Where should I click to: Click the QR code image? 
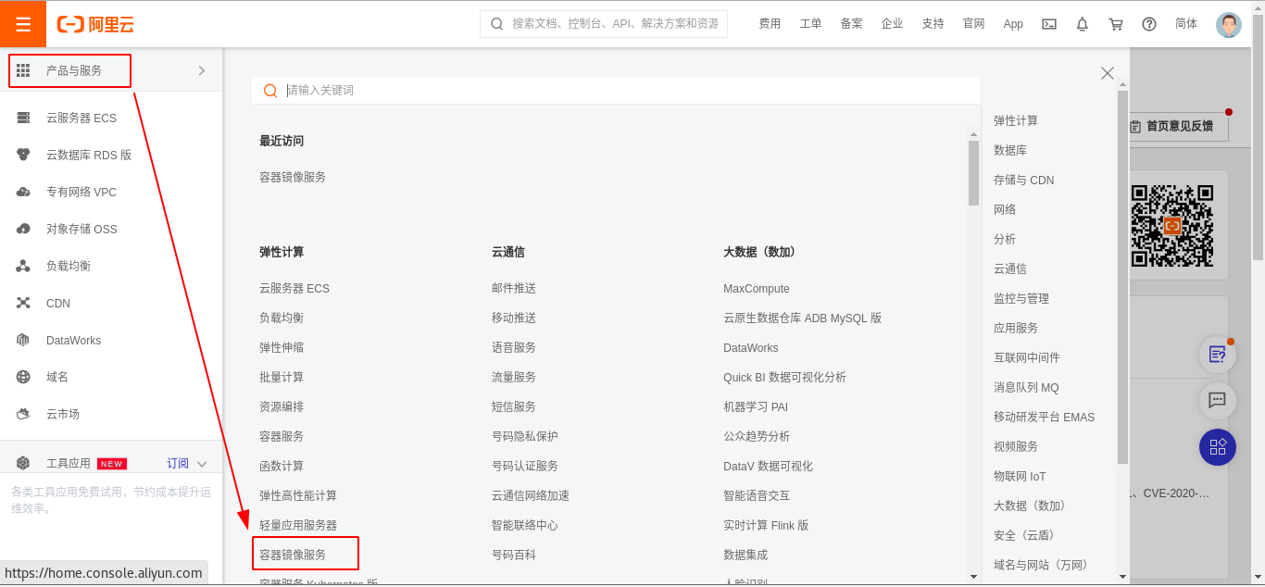pos(1171,225)
